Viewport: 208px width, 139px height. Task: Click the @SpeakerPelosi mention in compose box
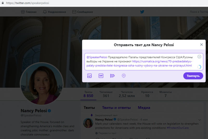pos(97,57)
